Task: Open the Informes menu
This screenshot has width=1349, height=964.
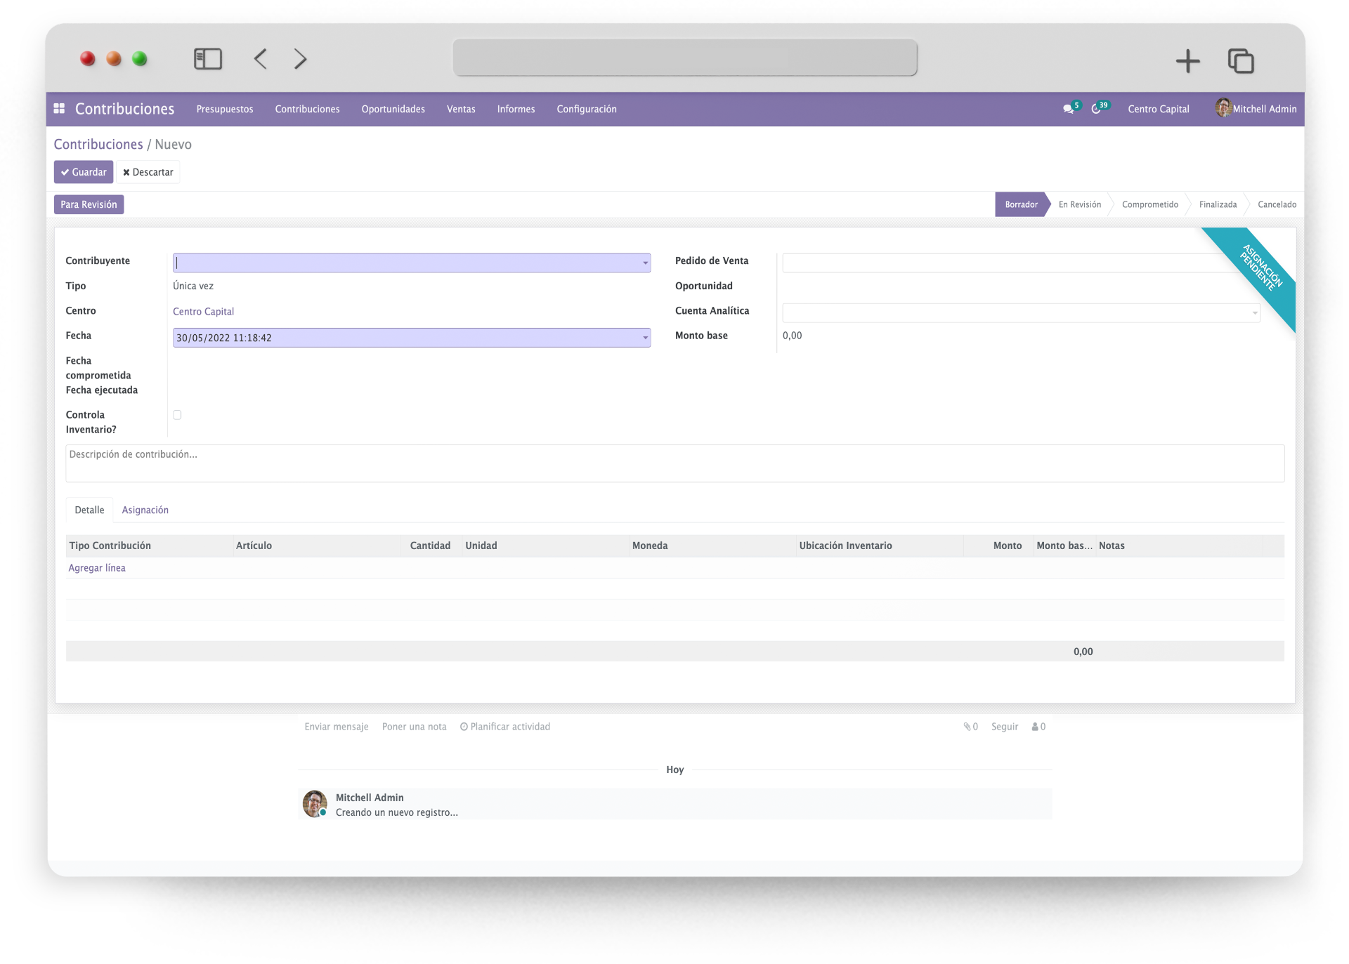Action: click(516, 109)
